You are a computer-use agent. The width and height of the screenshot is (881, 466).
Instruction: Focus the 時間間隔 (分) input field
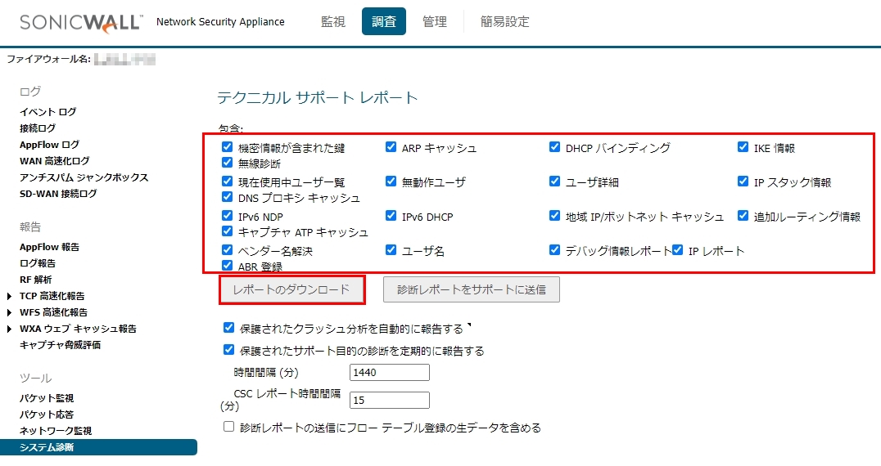click(x=389, y=373)
